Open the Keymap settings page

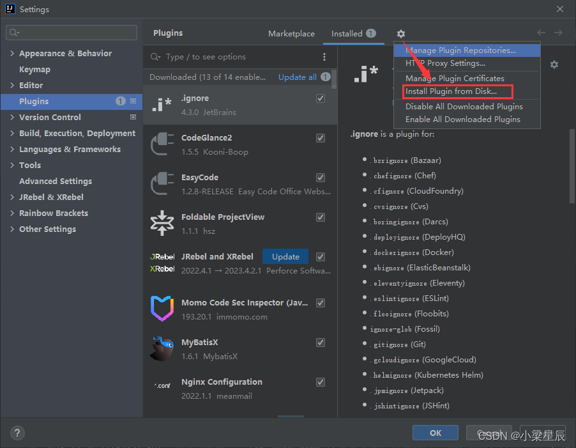(35, 70)
